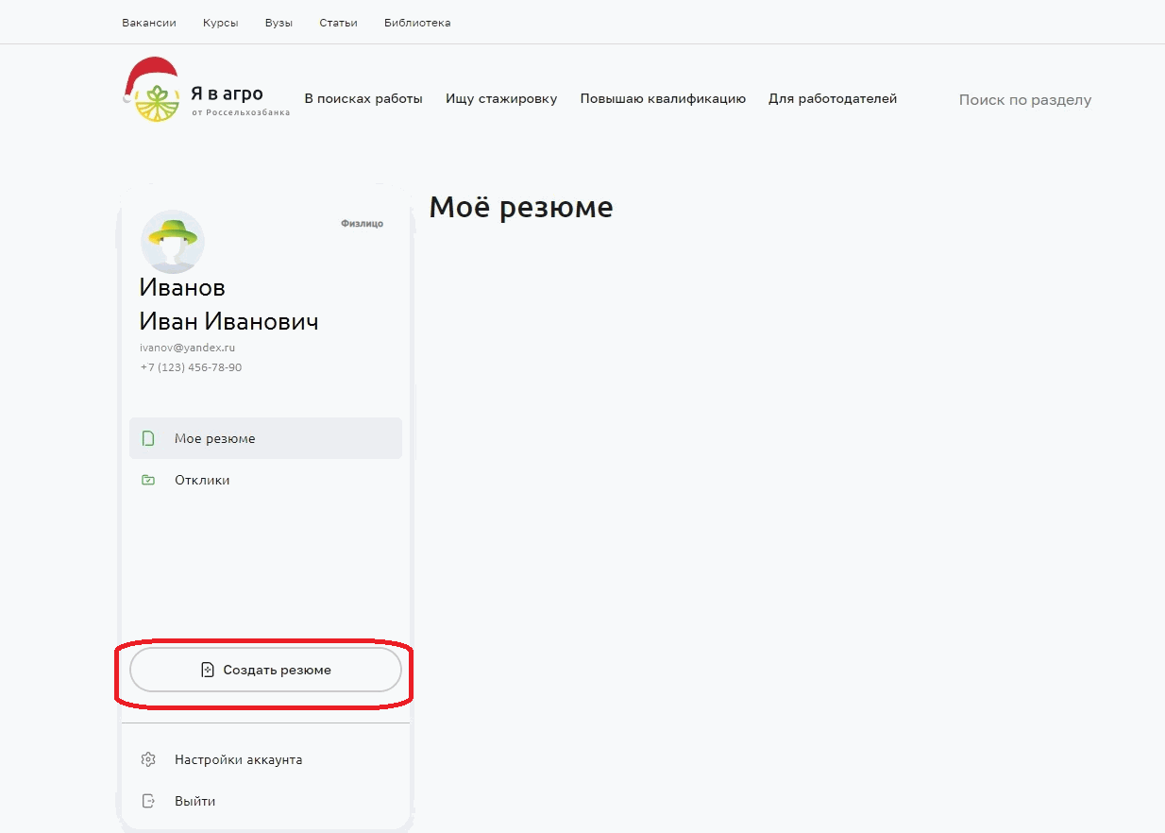1165x833 pixels.
Task: Open the account settings gear icon
Action: point(148,759)
